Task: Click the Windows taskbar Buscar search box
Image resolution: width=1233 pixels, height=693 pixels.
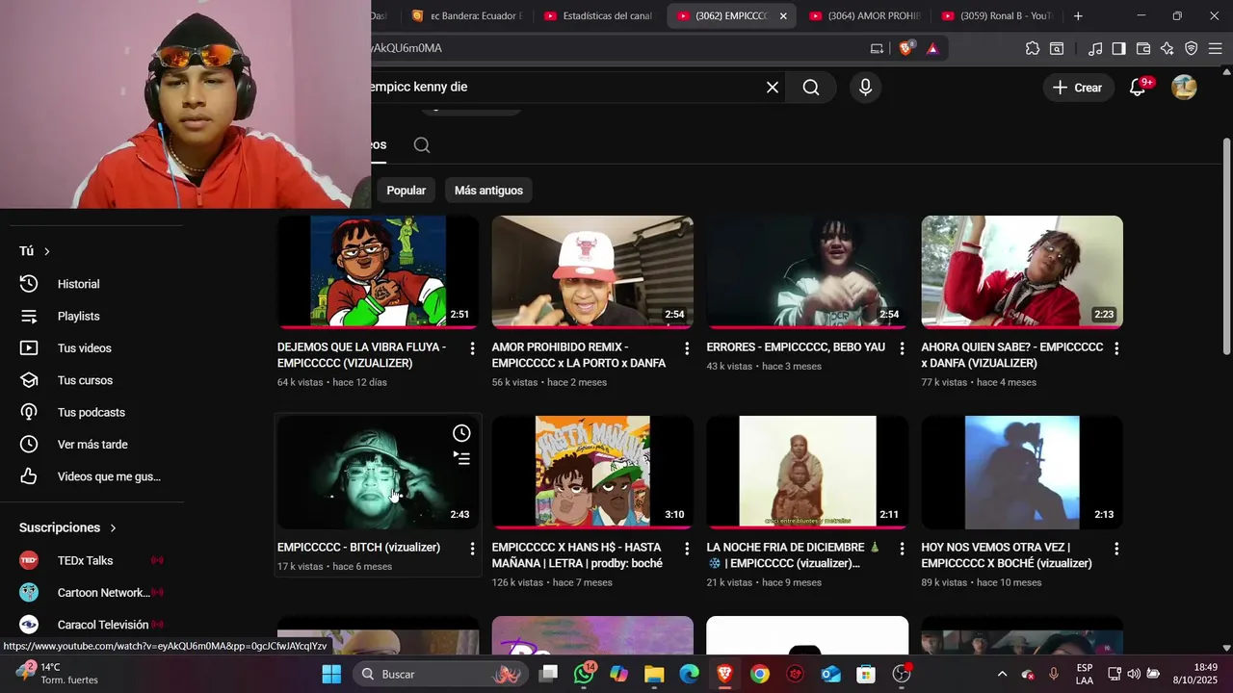Action: 439,674
